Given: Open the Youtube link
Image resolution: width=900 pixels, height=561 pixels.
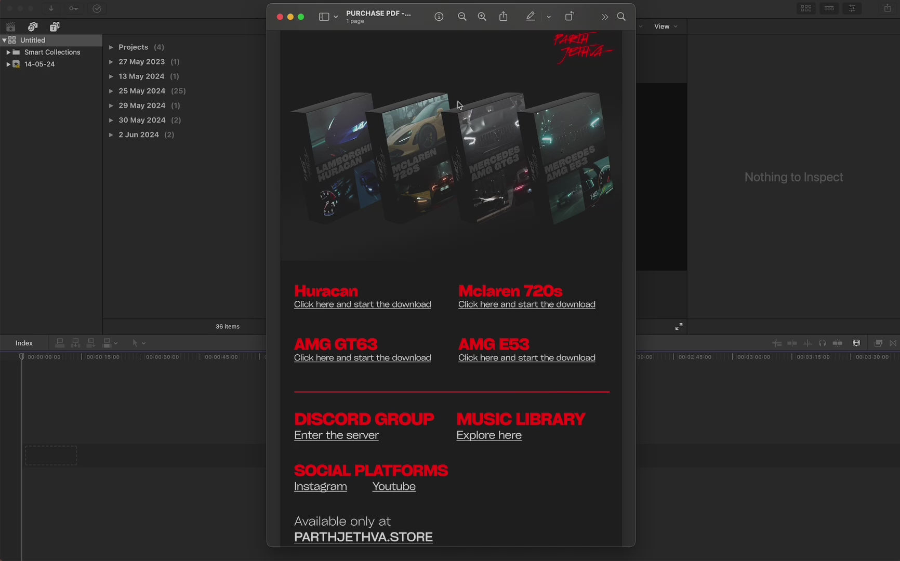Looking at the screenshot, I should [394, 487].
